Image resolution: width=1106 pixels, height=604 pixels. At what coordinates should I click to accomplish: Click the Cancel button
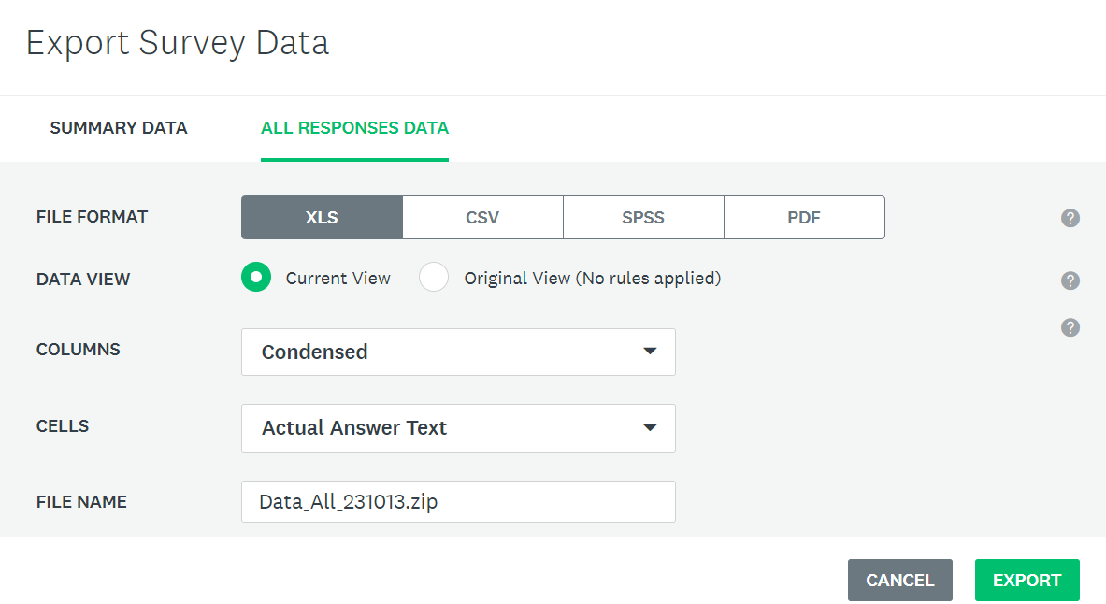point(900,580)
